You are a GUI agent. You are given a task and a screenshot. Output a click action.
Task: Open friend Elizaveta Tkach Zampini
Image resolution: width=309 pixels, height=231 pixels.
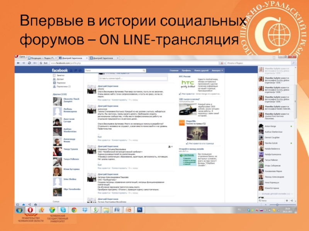point(71,100)
